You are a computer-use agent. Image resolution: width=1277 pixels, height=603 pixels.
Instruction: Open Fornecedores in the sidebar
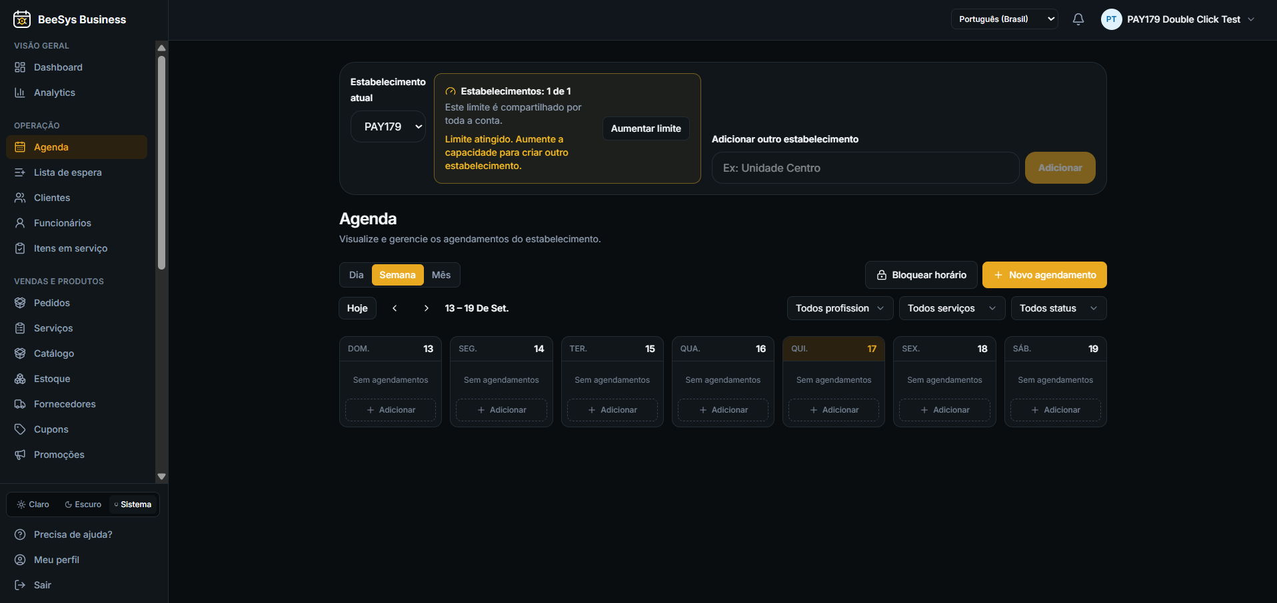click(x=77, y=404)
